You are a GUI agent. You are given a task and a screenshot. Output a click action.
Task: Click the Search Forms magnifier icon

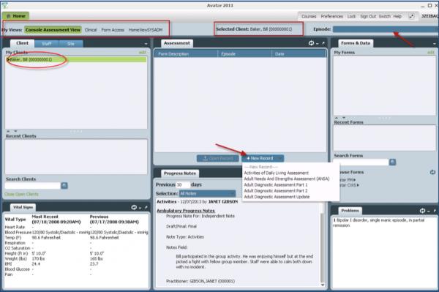click(392, 162)
